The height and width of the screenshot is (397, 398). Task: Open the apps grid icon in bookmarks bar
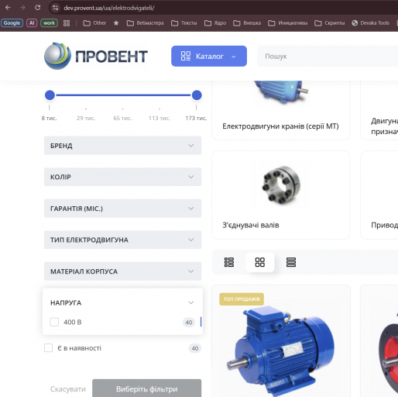tap(67, 23)
